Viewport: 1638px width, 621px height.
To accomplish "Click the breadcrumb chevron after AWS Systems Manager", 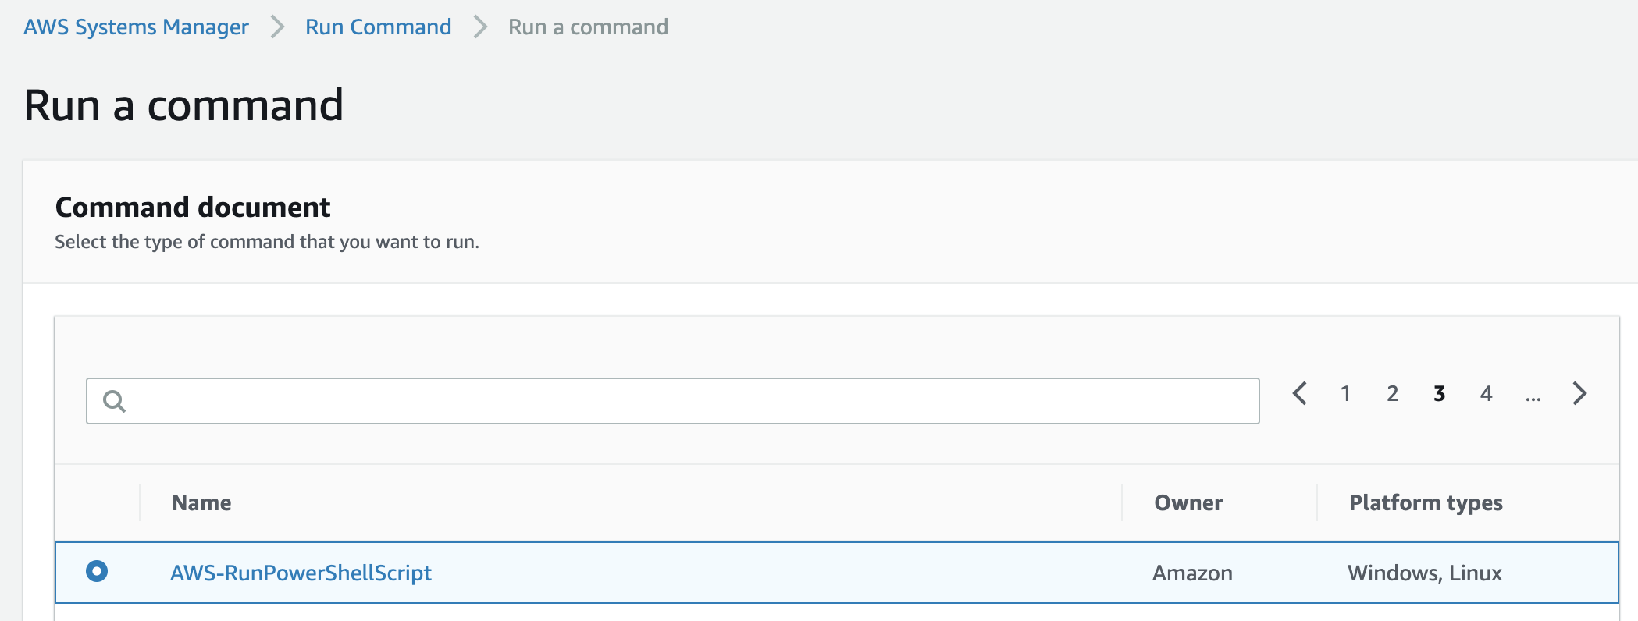I will [277, 27].
